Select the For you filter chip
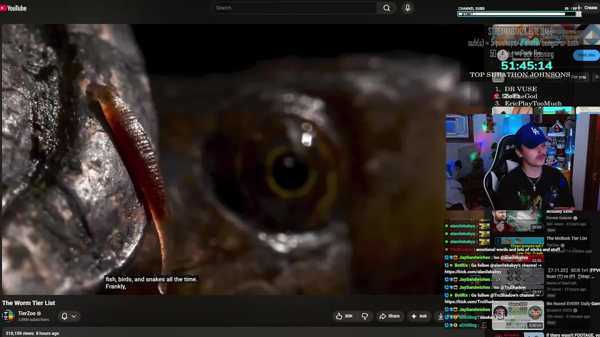The image size is (600, 337). (x=578, y=77)
